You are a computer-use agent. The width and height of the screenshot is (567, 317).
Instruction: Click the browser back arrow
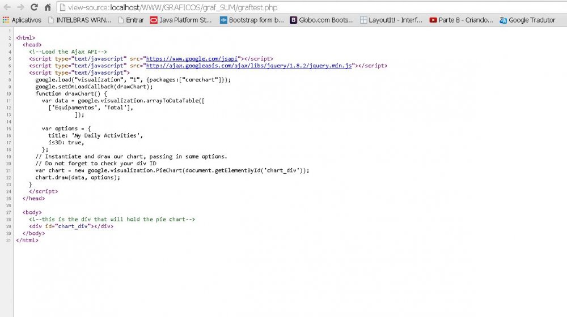7,7
